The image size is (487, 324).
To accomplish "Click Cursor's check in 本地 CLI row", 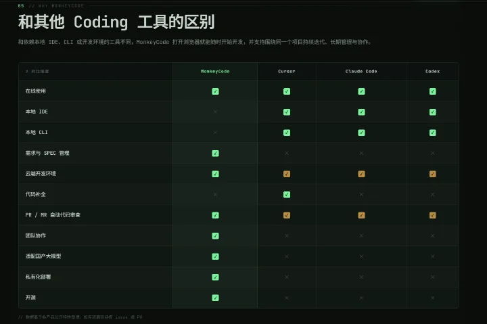I will pyautogui.click(x=287, y=133).
